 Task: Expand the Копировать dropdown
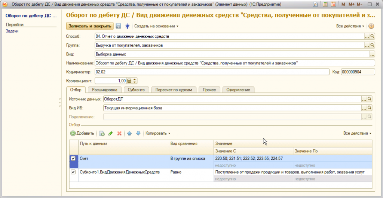[157, 133]
